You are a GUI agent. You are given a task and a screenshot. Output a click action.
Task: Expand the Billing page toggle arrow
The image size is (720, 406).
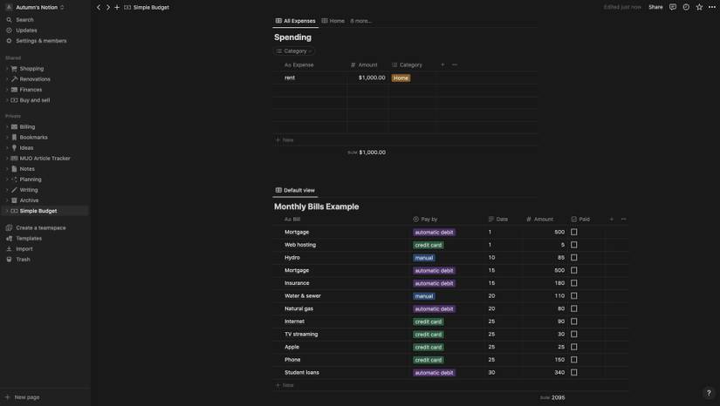click(7, 127)
